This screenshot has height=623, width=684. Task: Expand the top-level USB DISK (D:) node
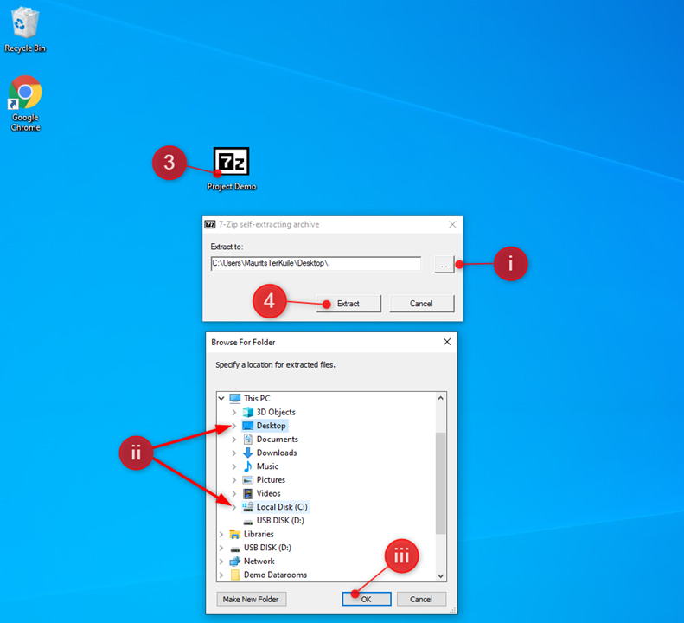(221, 548)
